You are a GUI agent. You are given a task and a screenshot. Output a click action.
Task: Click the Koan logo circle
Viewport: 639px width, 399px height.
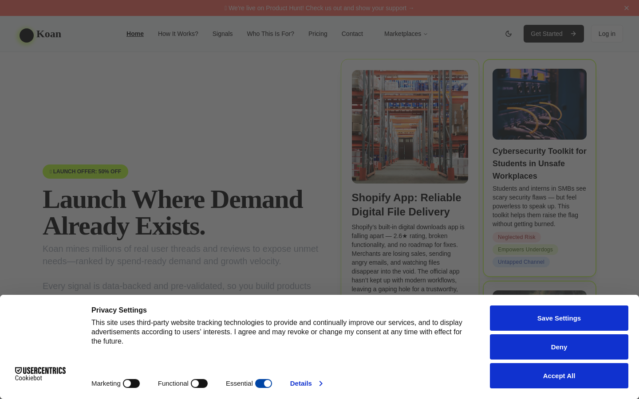coord(27,35)
